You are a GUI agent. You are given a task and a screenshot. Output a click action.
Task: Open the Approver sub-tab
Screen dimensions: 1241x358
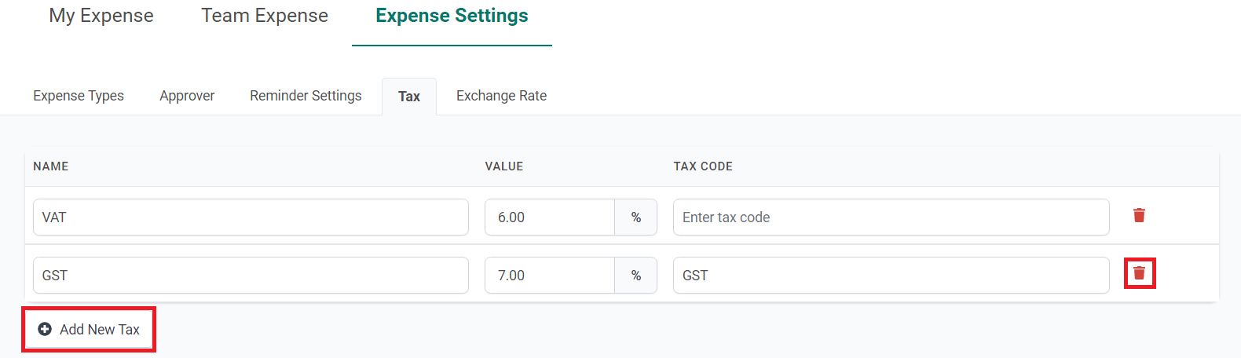coord(187,96)
